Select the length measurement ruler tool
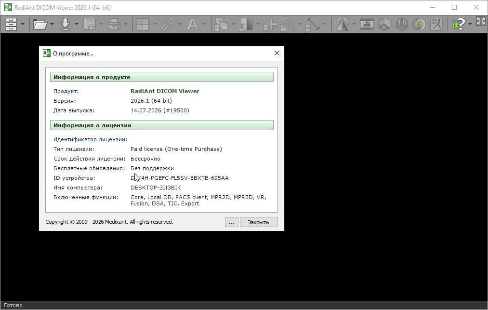This screenshot has height=310, width=488. [313, 24]
